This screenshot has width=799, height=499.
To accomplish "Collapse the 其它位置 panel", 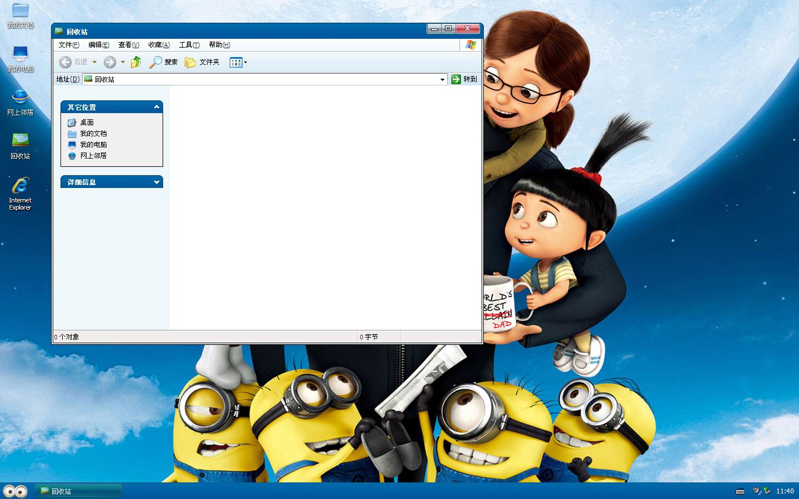I will coord(156,107).
